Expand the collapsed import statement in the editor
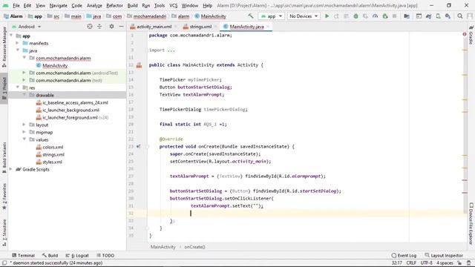 point(171,50)
